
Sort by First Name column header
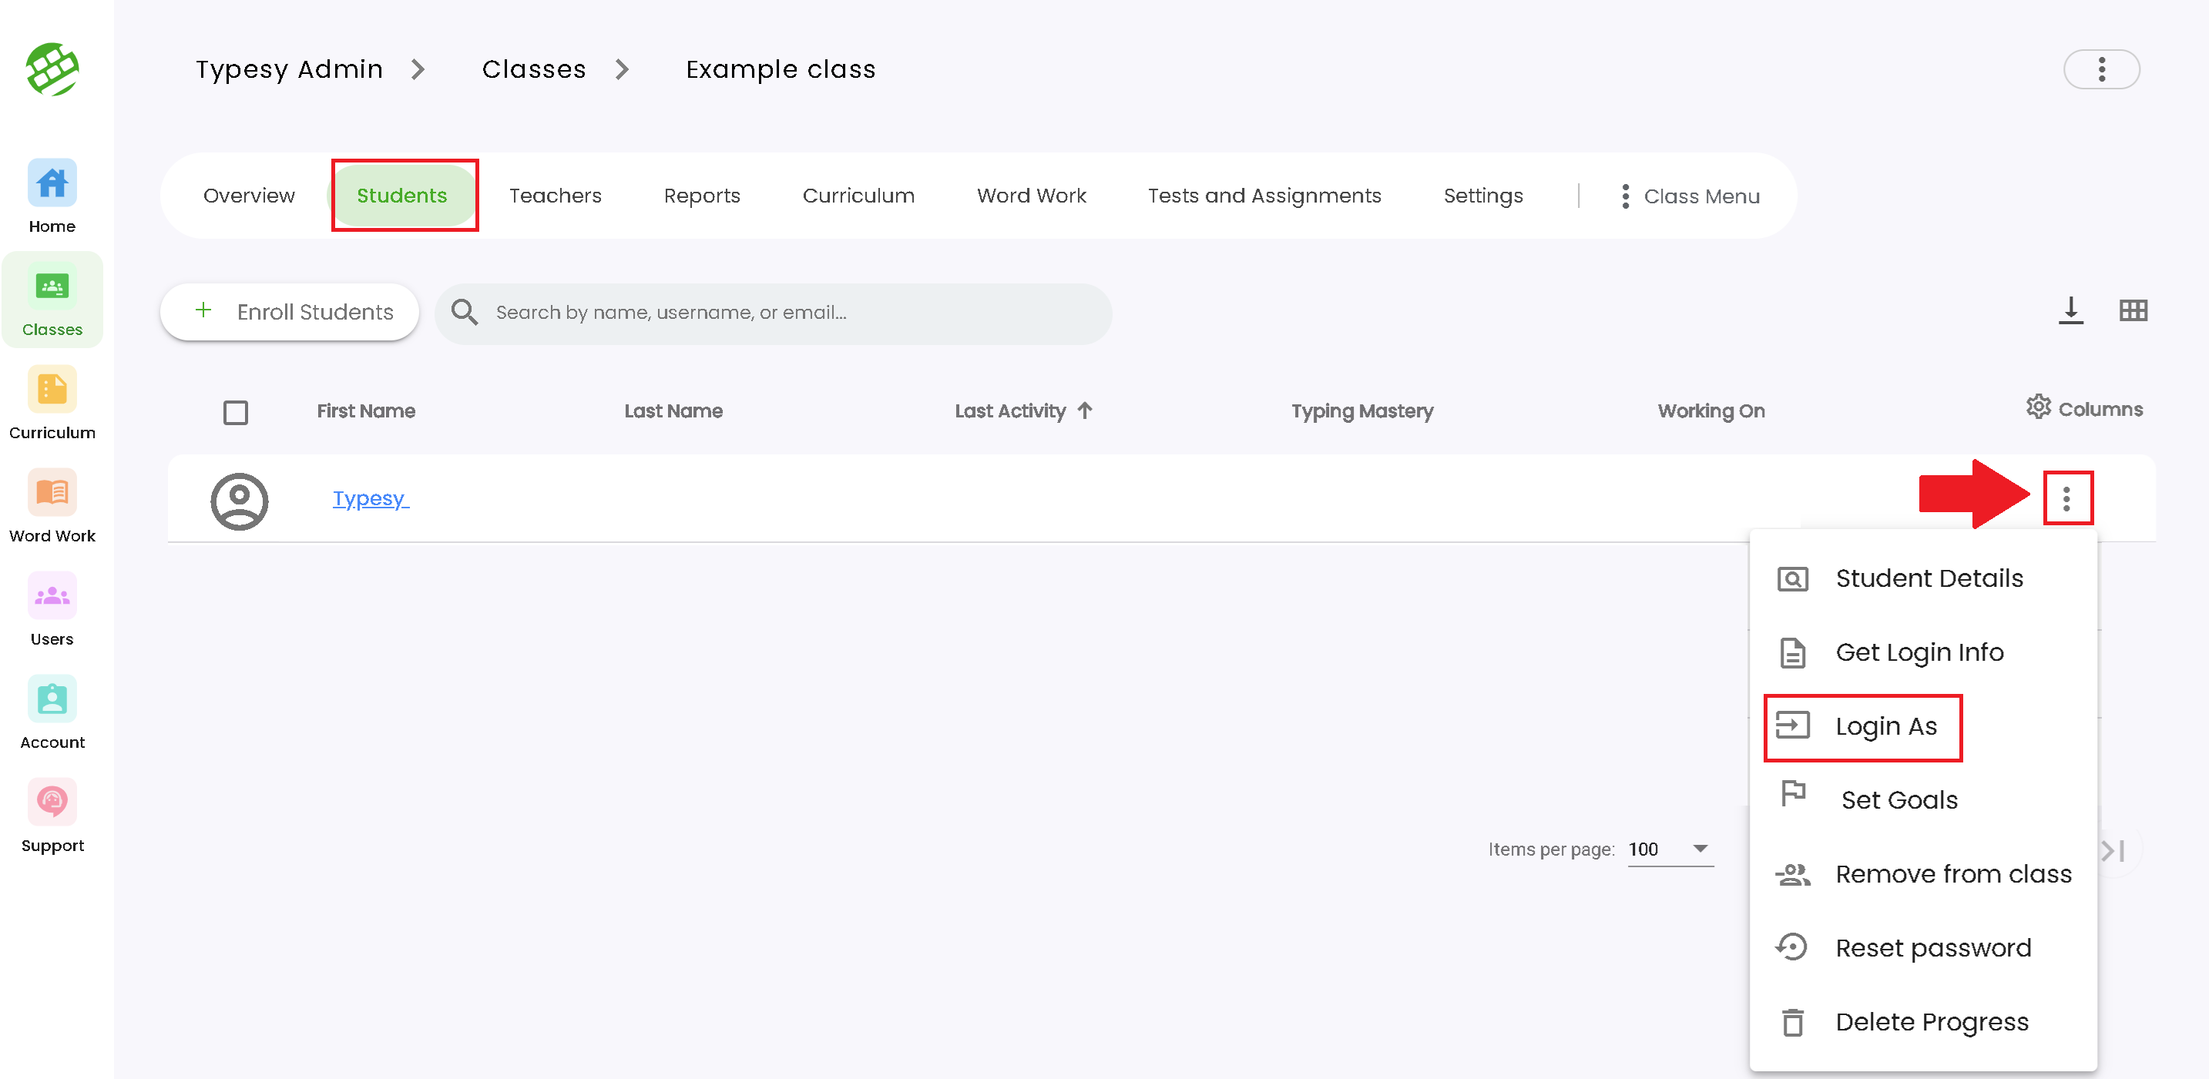366,411
